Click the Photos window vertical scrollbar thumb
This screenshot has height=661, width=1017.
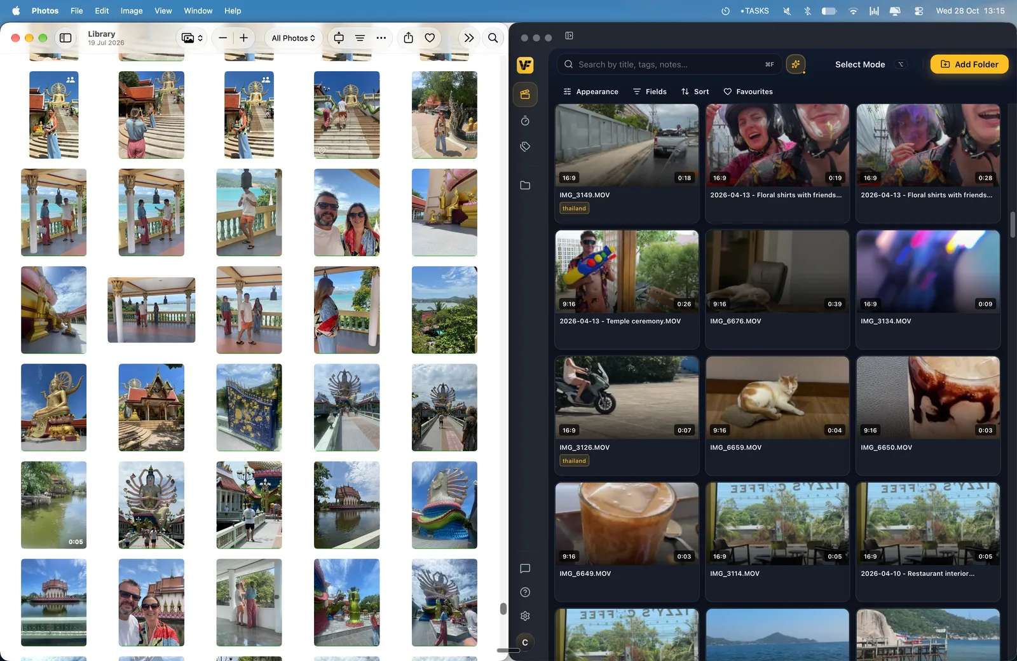pyautogui.click(x=503, y=609)
